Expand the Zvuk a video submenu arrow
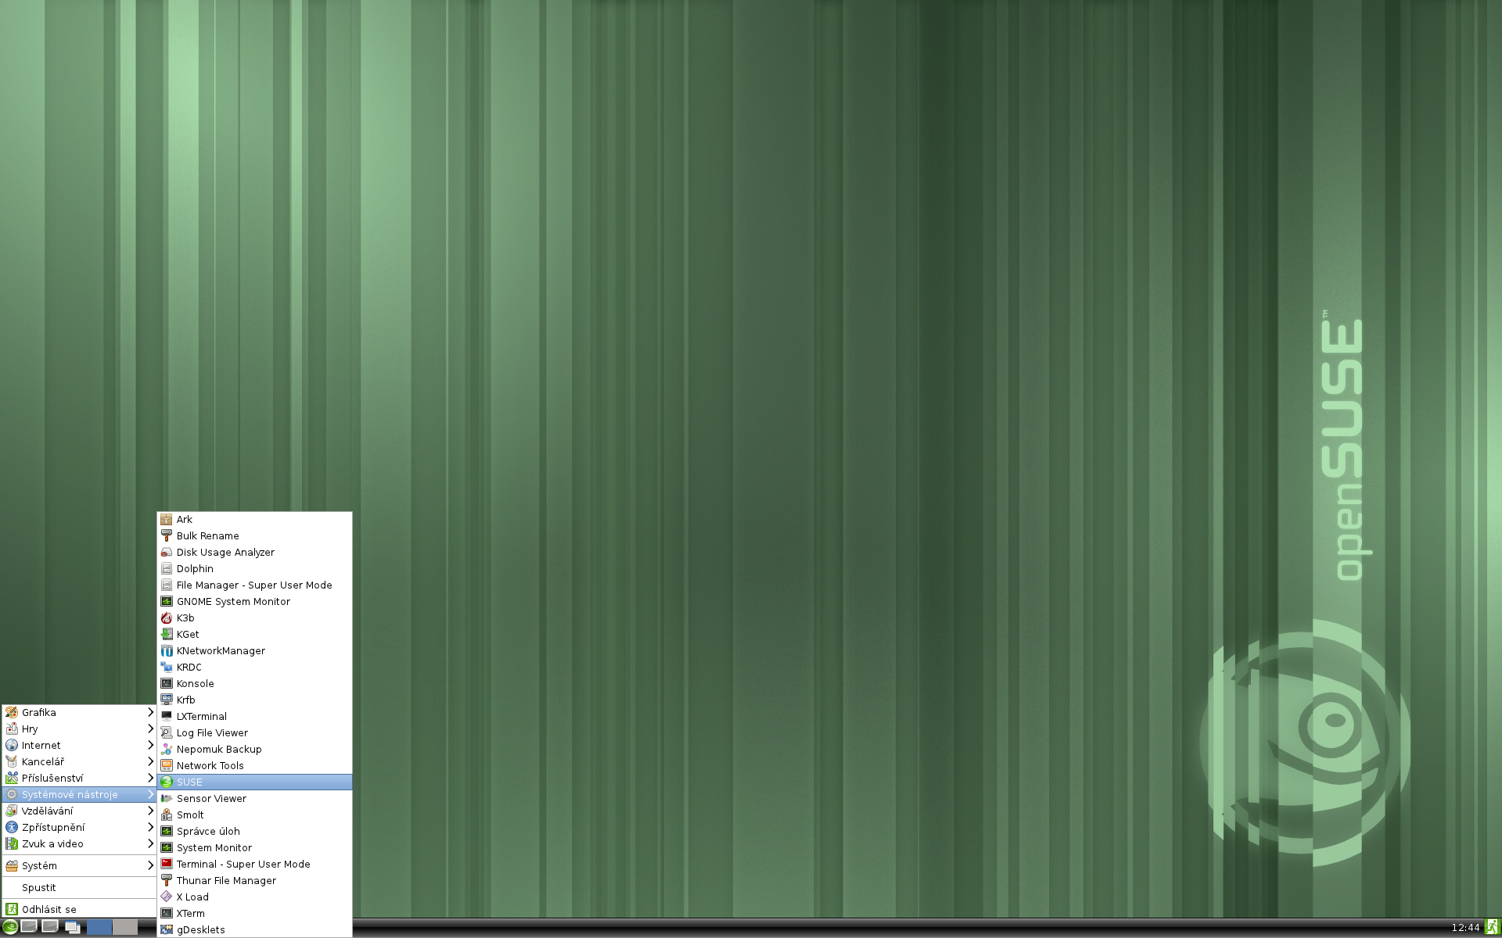The width and height of the screenshot is (1502, 938). point(150,843)
